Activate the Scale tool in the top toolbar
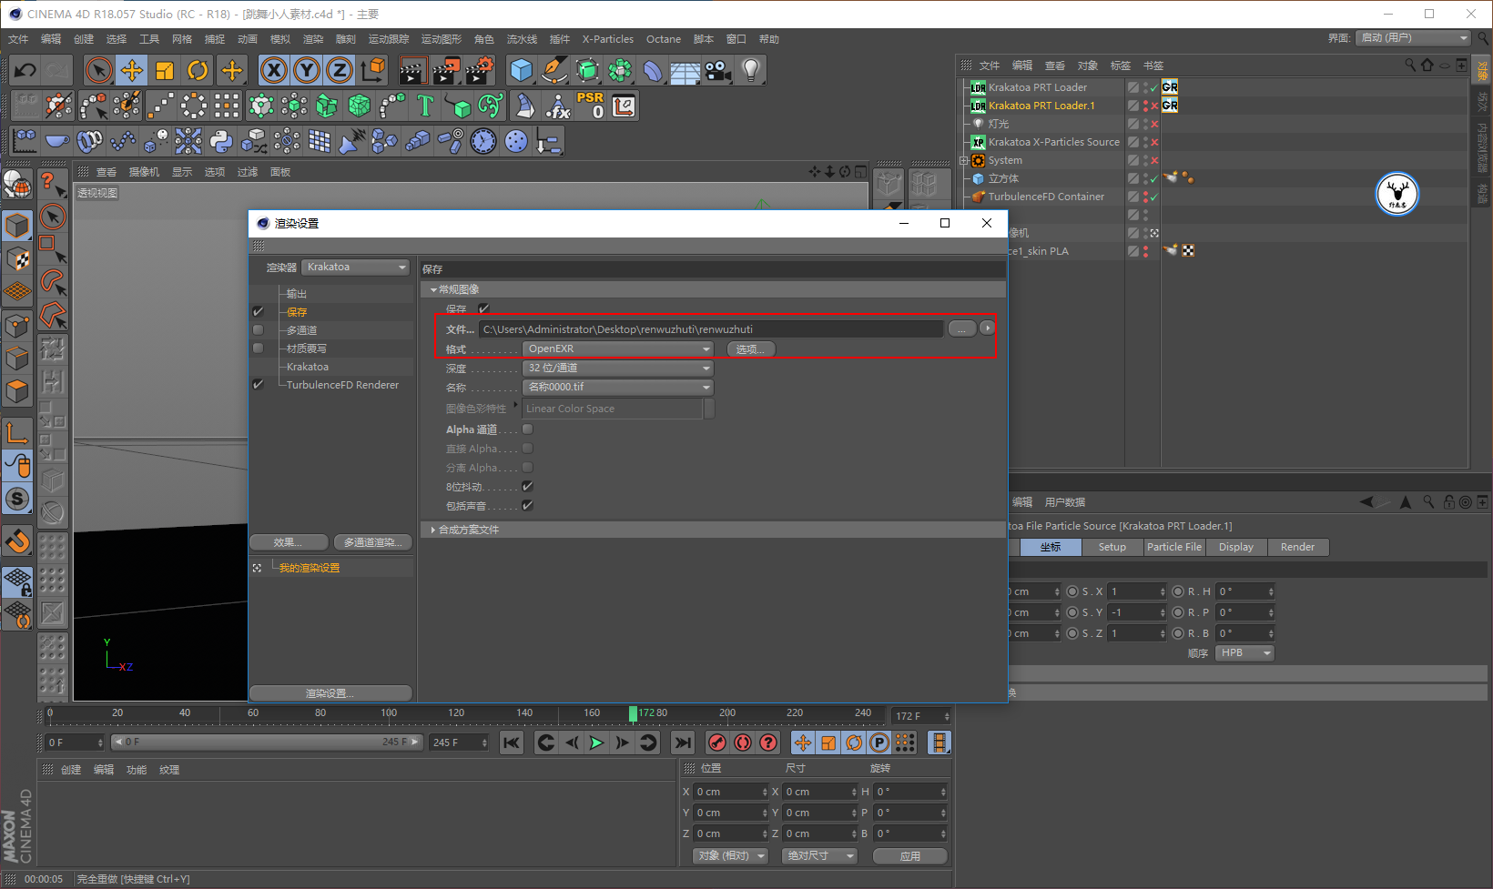The height and width of the screenshot is (889, 1493). [x=165, y=70]
